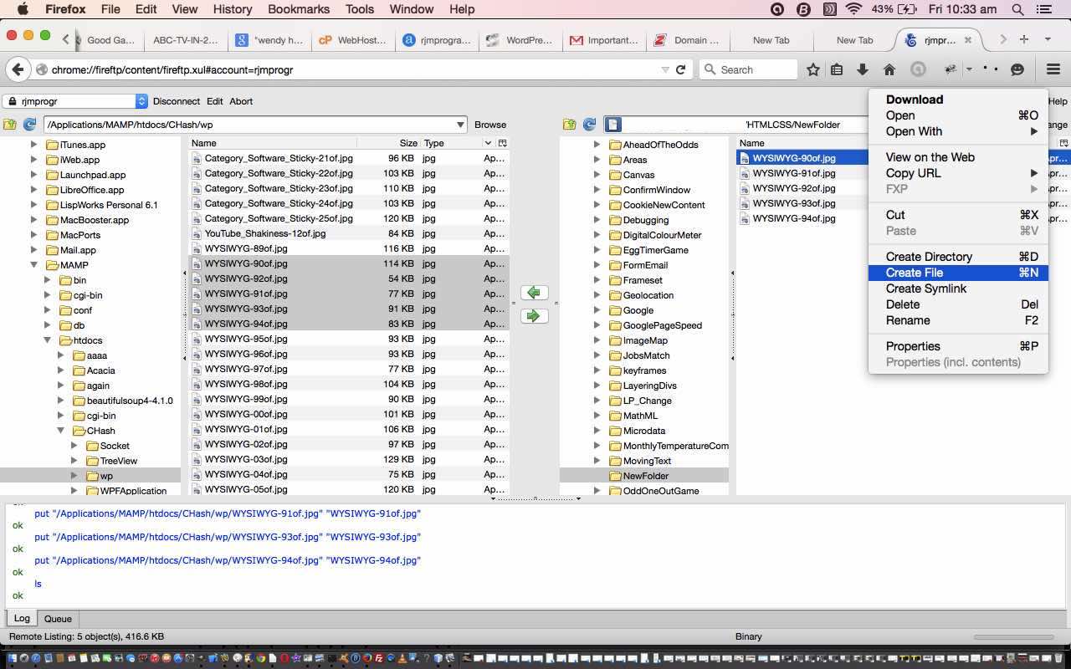1071x669 pixels.
Task: Expand the Canvas folder in remote tree
Action: [597, 175]
